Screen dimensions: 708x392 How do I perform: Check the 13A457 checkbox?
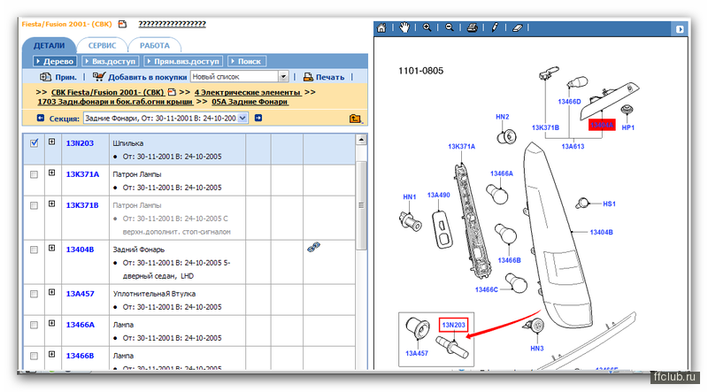(x=34, y=294)
